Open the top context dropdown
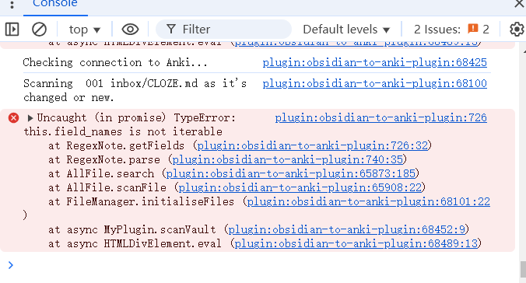This screenshot has width=526, height=283. click(x=85, y=30)
